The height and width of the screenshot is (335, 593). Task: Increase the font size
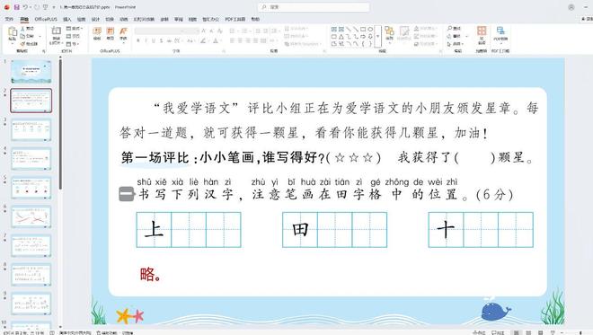click(x=204, y=31)
